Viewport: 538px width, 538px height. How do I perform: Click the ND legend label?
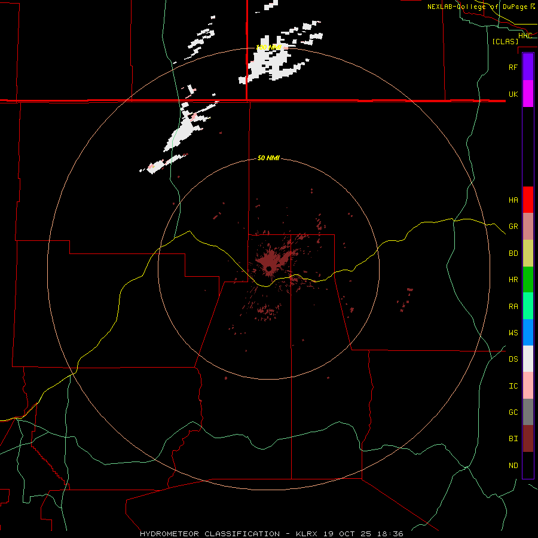tap(513, 466)
